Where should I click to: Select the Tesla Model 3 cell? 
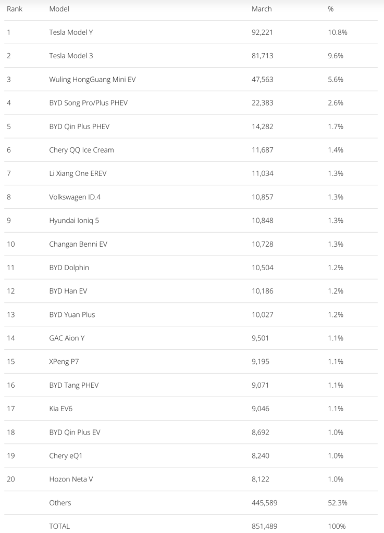click(x=71, y=56)
